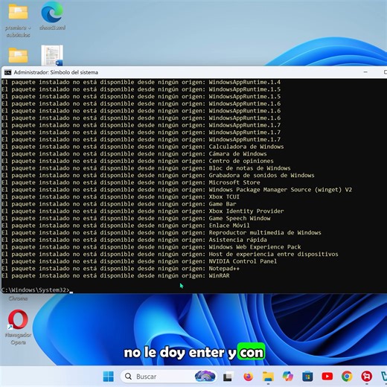Click the line ending with NVIDIA Control Panel
Viewport: 387px width, 387px height.
pos(139,261)
